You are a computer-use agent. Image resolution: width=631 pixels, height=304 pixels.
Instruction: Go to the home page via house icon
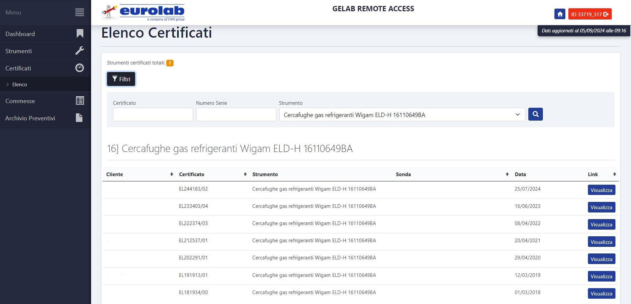click(560, 14)
